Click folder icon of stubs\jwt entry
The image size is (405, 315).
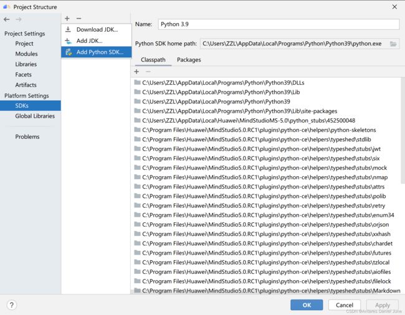[138, 149]
